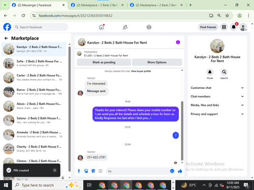The width and height of the screenshot is (254, 190).
Task: Open the Chrome three-dot menu
Action: tap(248, 16)
